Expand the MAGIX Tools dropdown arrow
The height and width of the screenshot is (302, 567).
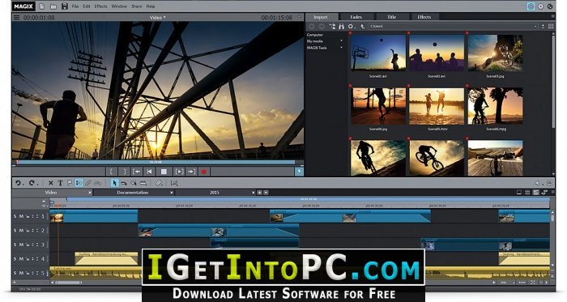[x=341, y=48]
